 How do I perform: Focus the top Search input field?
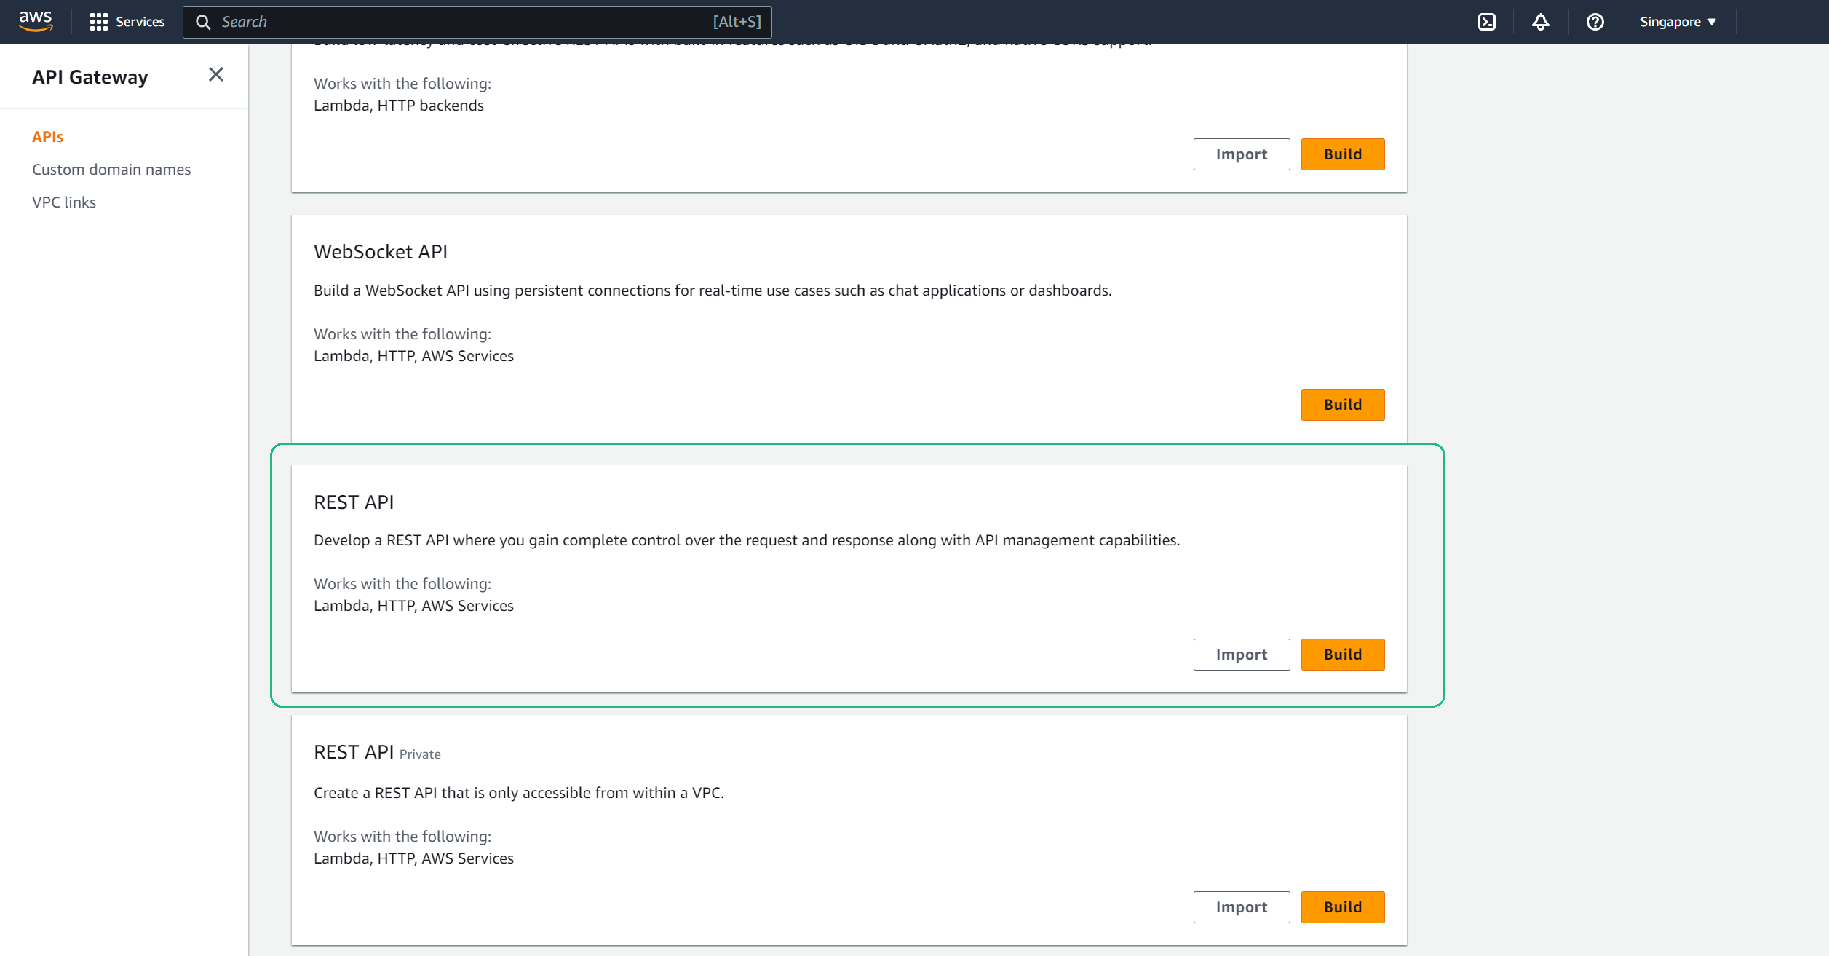(477, 22)
